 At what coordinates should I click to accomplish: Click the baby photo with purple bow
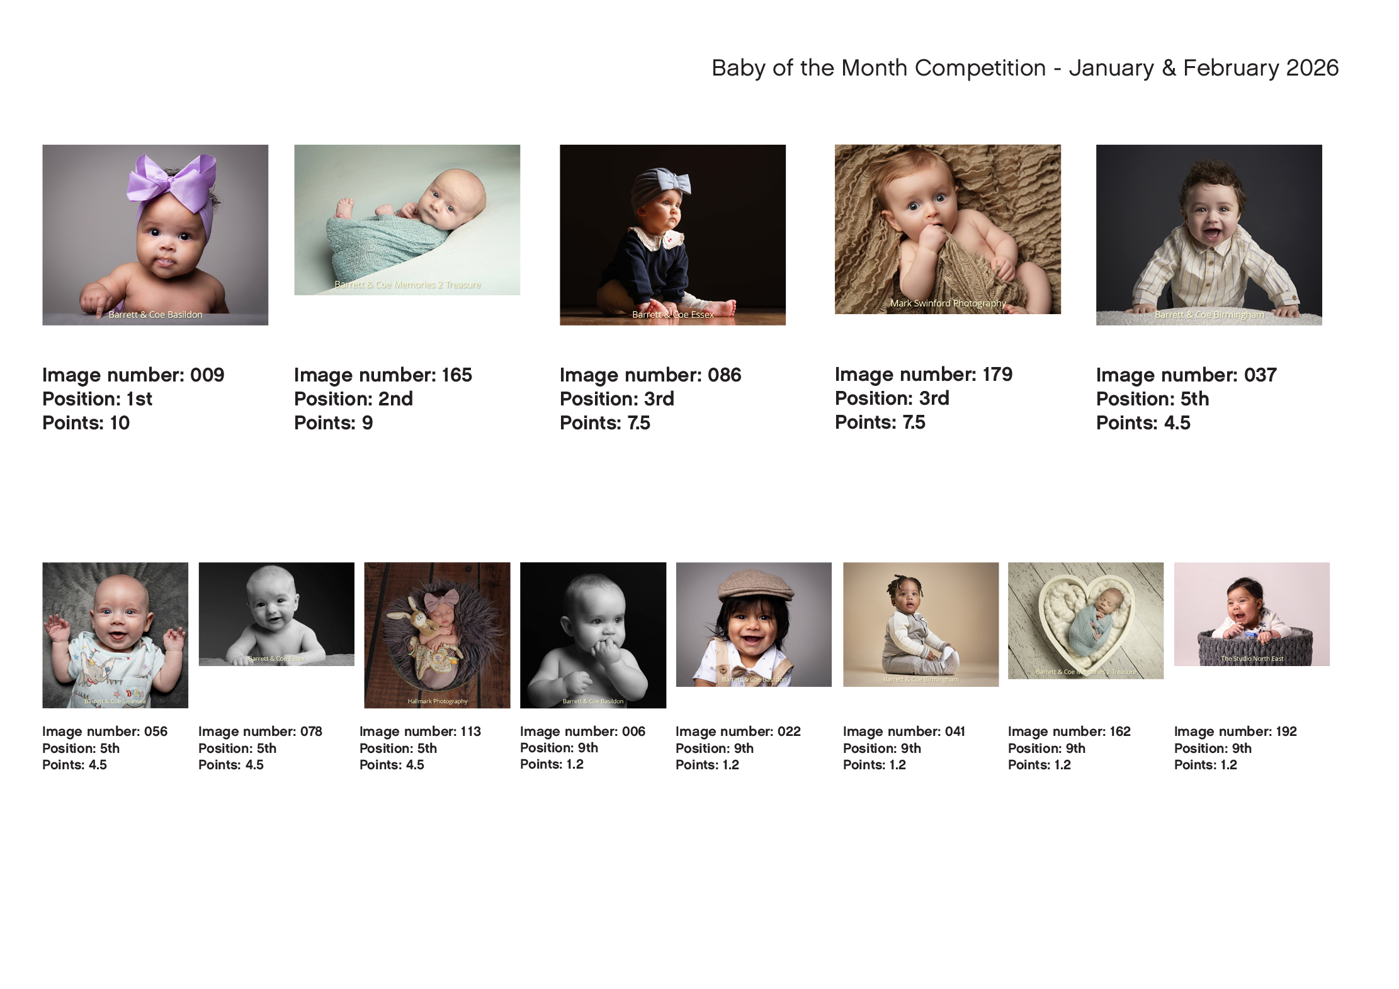coord(155,235)
